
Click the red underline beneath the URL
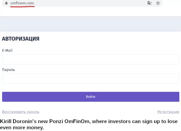pyautogui.click(x=22, y=7)
